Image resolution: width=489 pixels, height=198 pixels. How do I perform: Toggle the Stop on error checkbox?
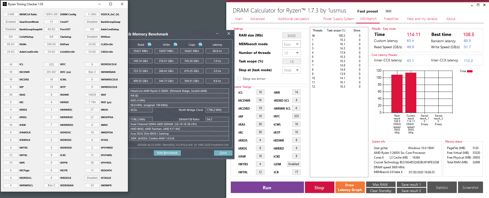[x=240, y=79]
